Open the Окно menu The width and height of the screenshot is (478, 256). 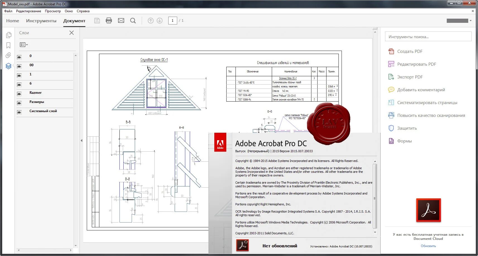point(69,11)
